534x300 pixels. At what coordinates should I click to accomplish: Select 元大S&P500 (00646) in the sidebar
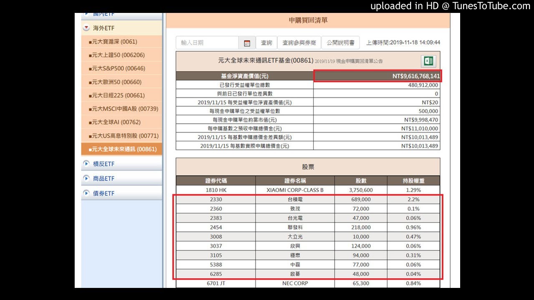point(121,68)
